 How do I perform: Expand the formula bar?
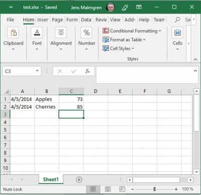point(195,71)
